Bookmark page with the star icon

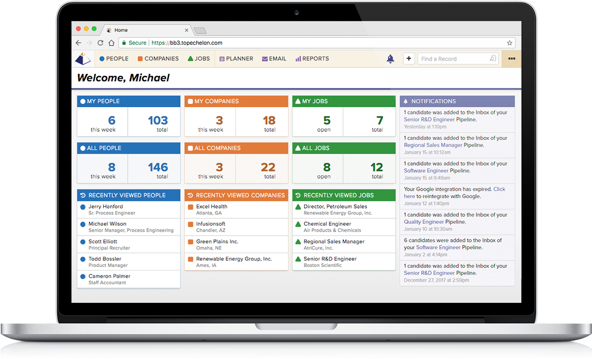pos(510,43)
